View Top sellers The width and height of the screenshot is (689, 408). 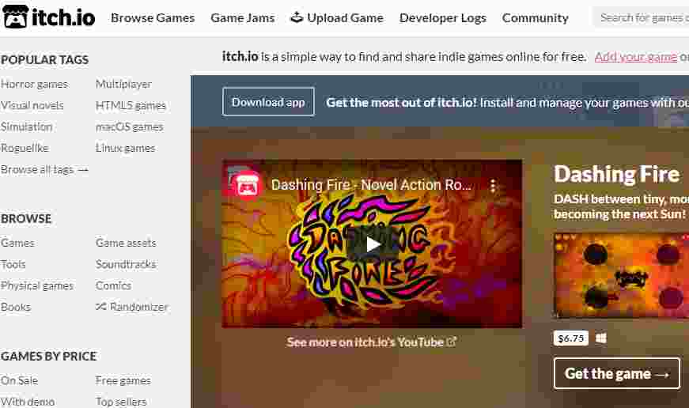click(x=121, y=402)
